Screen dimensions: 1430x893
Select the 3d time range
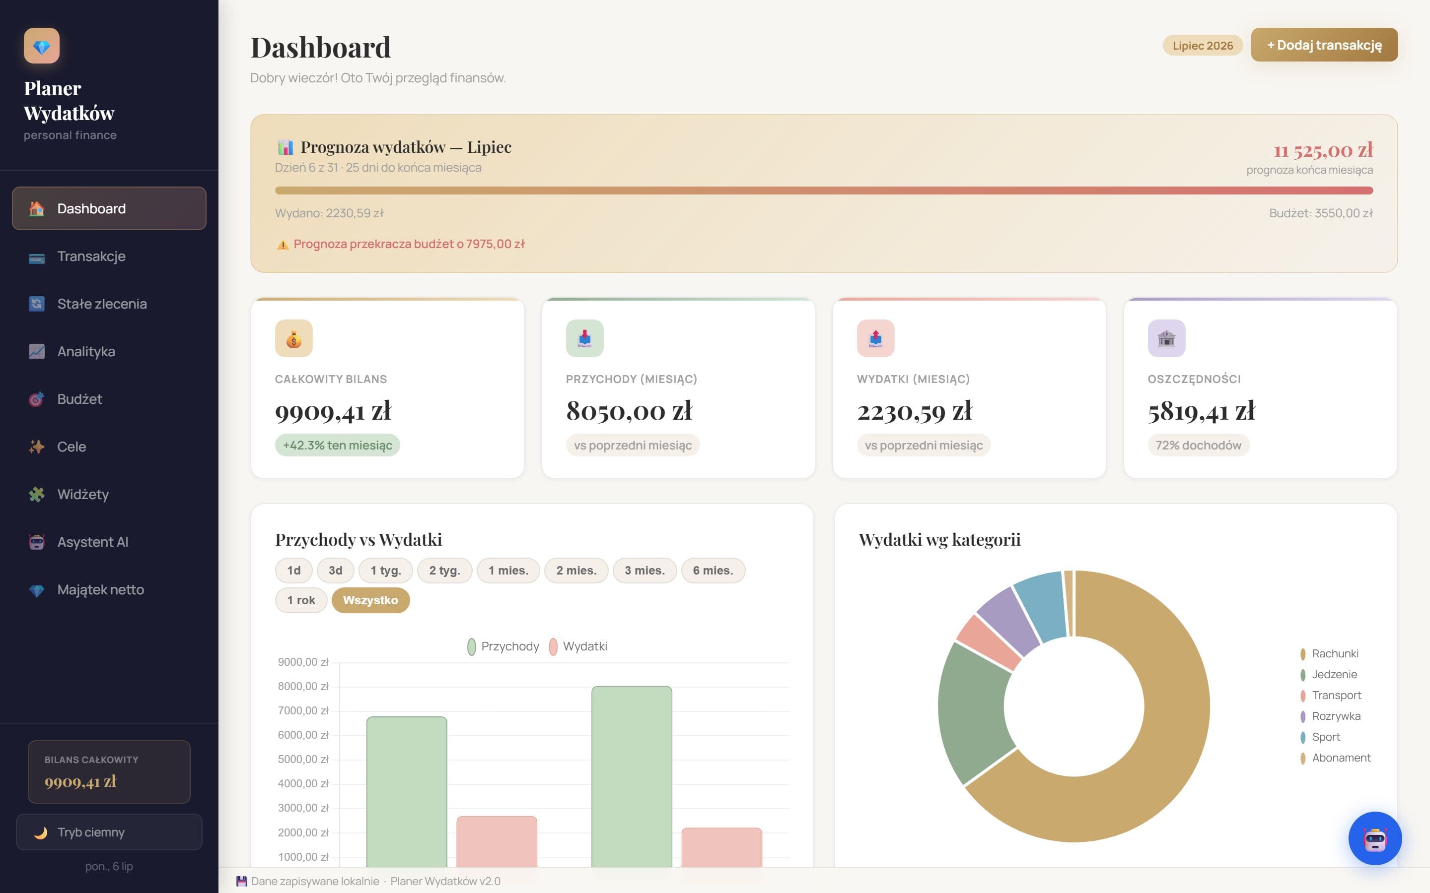(x=335, y=571)
